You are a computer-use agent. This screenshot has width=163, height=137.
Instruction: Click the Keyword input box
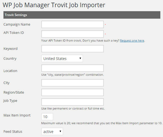pos(72,49)
